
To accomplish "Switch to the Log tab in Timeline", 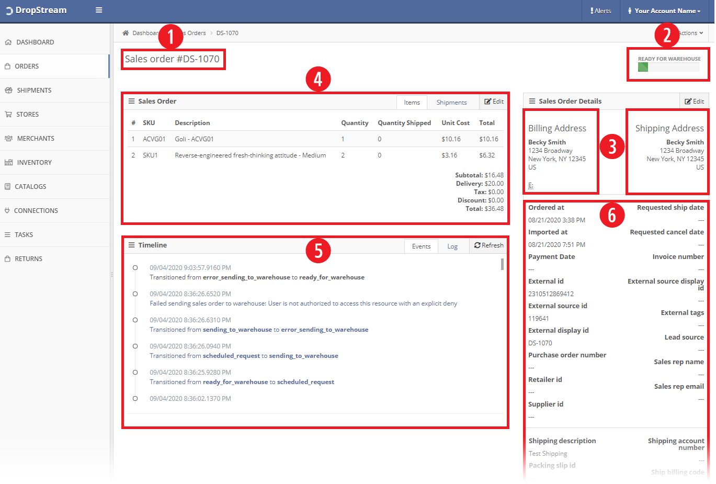I will pyautogui.click(x=452, y=246).
